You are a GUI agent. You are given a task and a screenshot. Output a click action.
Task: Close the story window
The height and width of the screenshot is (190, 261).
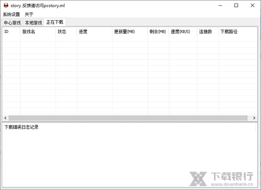[x=252, y=5]
